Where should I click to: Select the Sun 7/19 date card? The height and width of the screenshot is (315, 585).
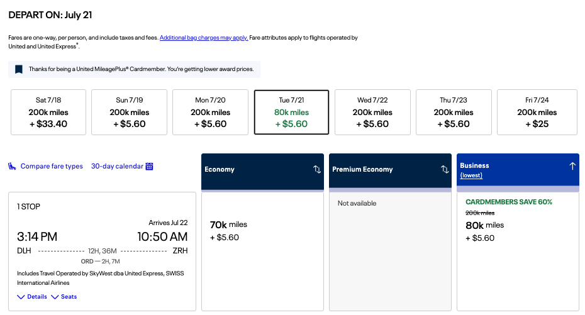coord(129,112)
